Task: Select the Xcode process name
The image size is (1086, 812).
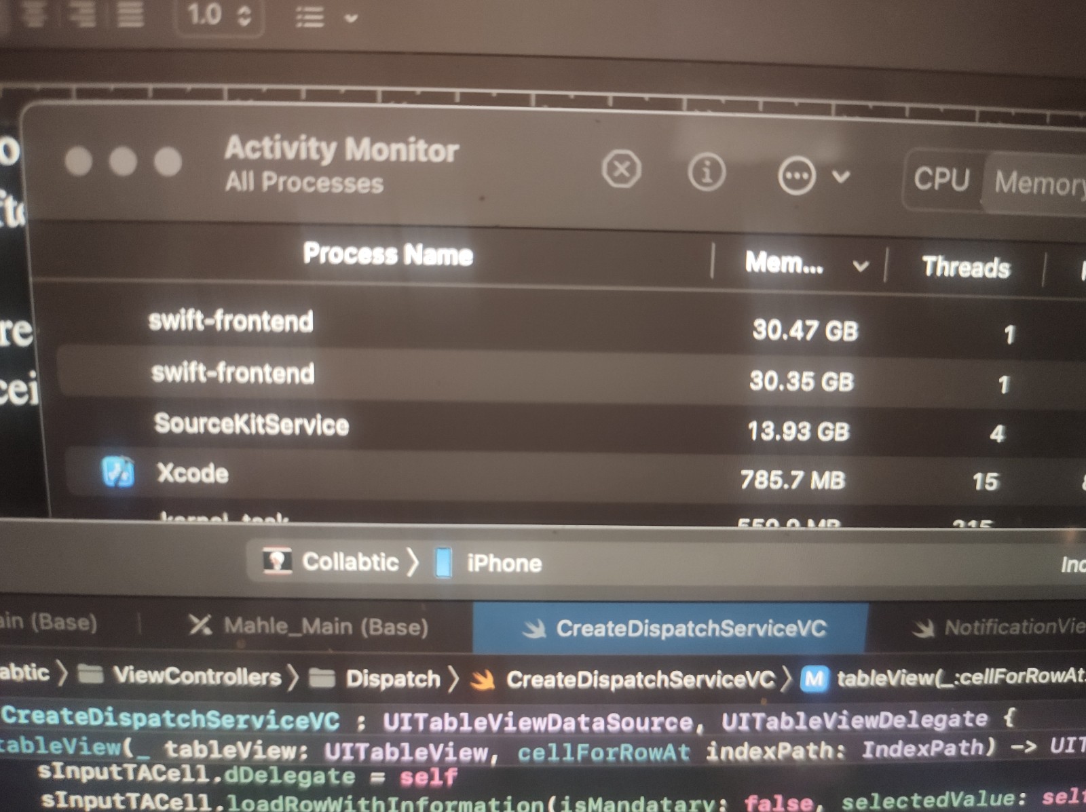Action: pyautogui.click(x=193, y=473)
